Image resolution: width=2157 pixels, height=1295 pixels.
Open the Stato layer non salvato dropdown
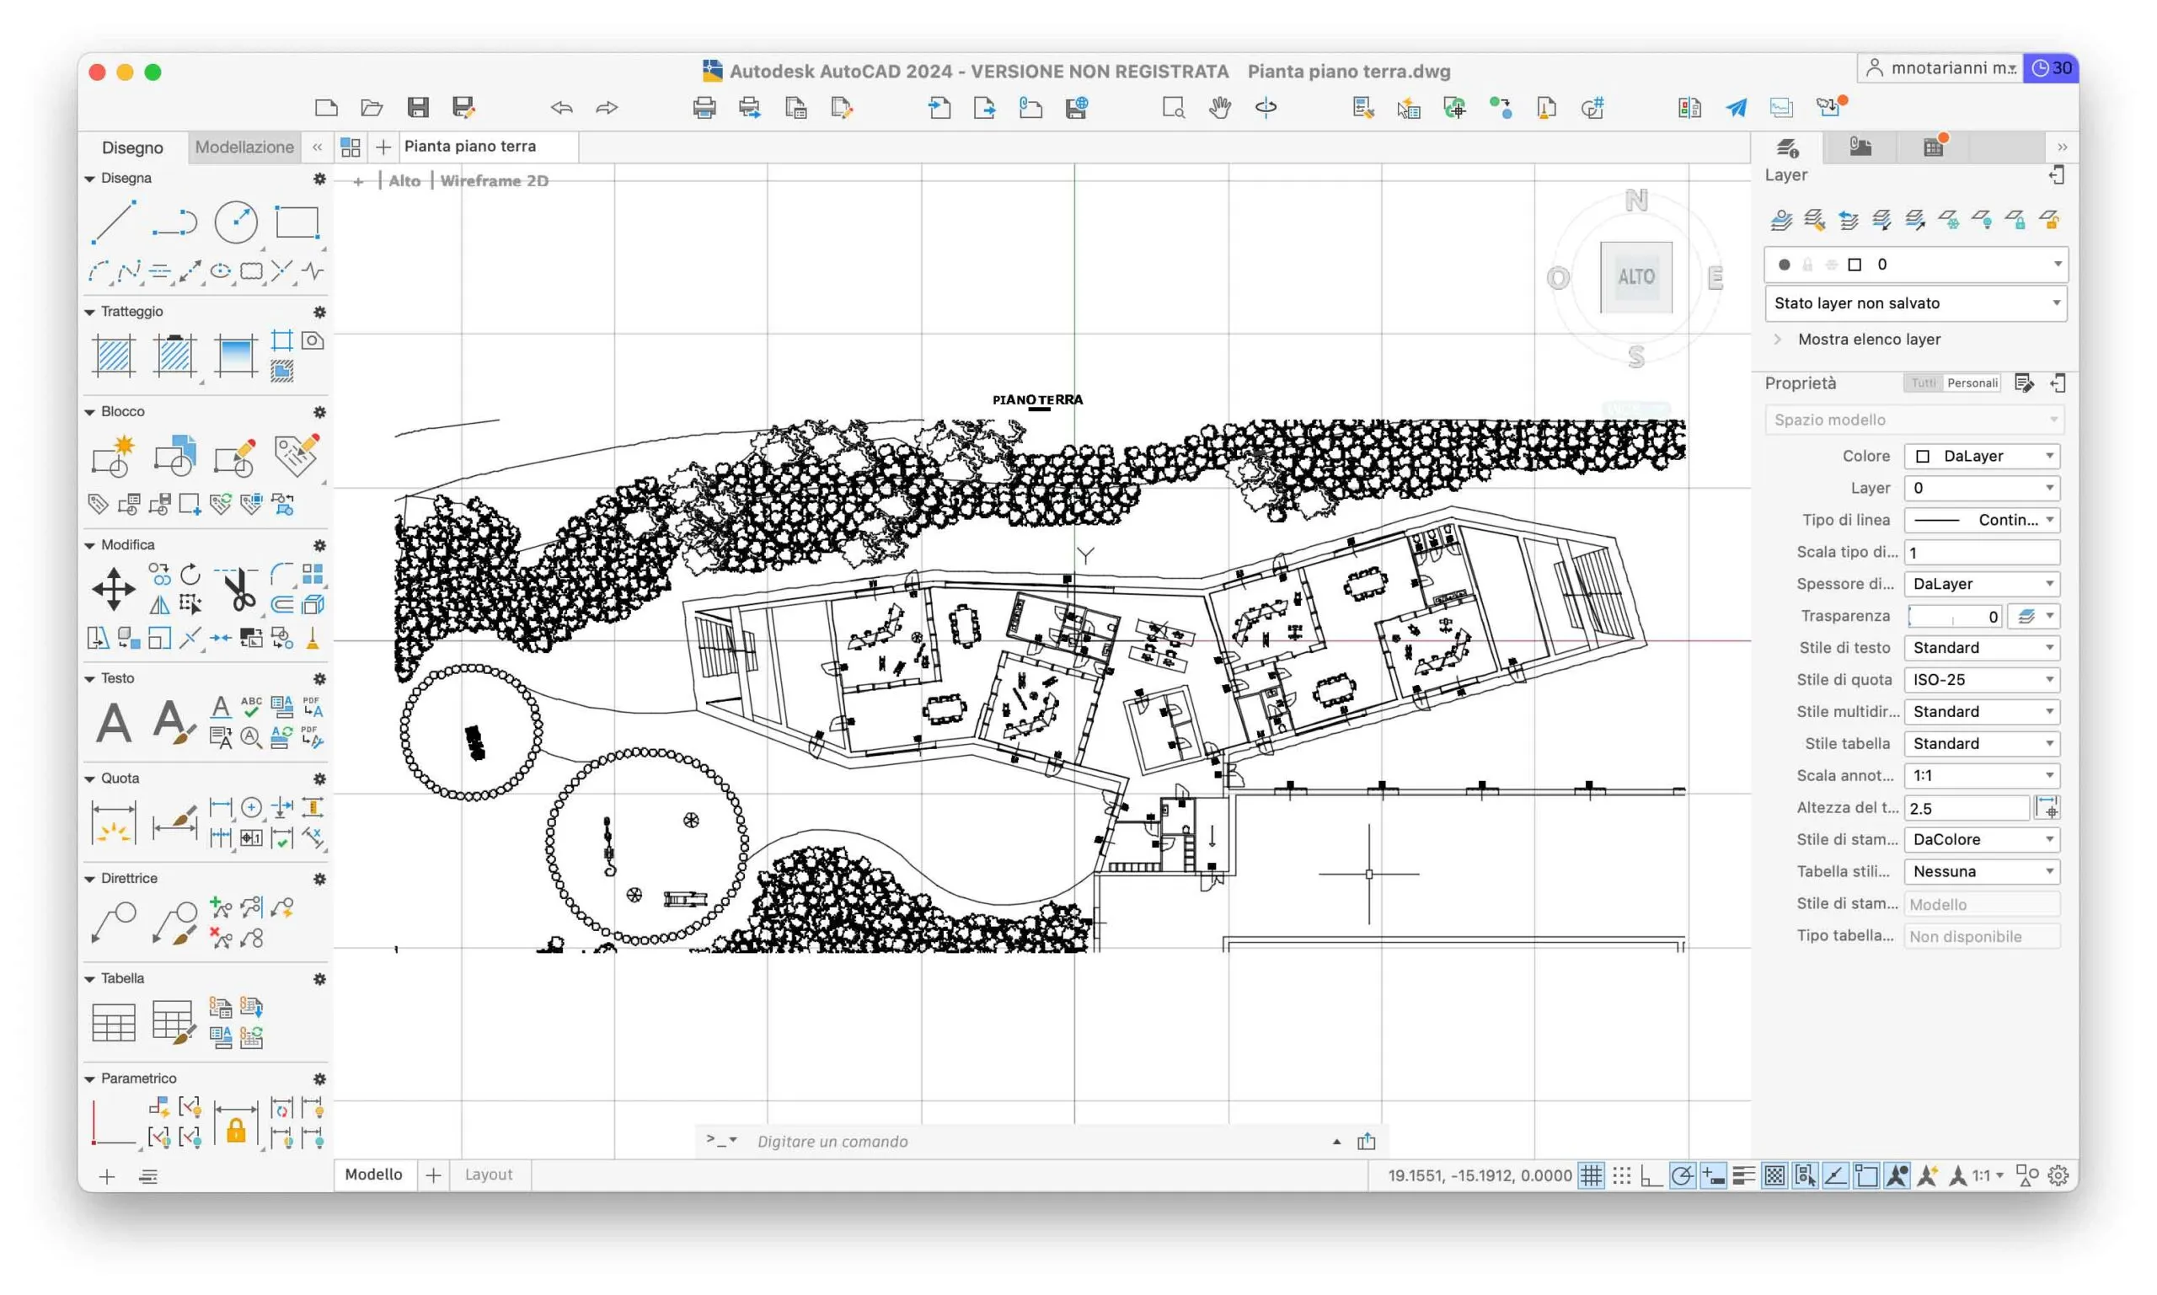point(1914,302)
